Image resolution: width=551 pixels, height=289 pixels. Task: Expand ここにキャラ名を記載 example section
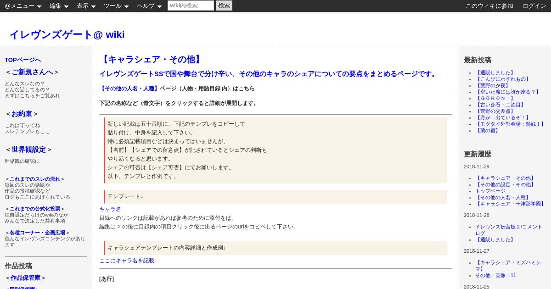pos(127,261)
